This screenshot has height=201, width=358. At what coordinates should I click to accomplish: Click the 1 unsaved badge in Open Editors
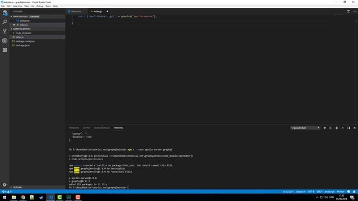34,17
